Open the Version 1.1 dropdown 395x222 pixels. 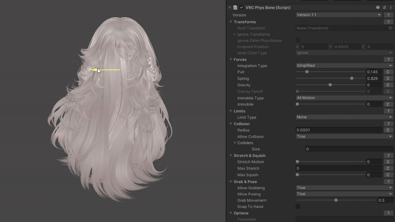(x=339, y=15)
